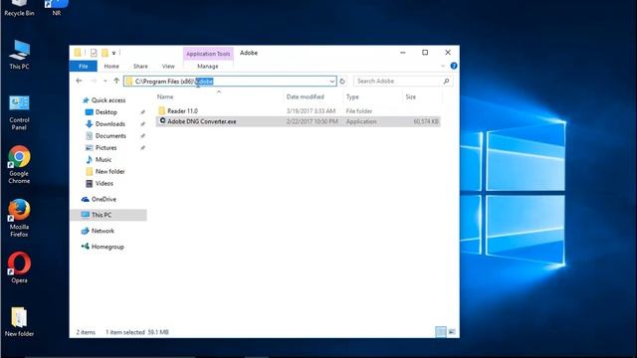637x358 pixels.
Task: Select the New folder desktop icon
Action: 19,322
